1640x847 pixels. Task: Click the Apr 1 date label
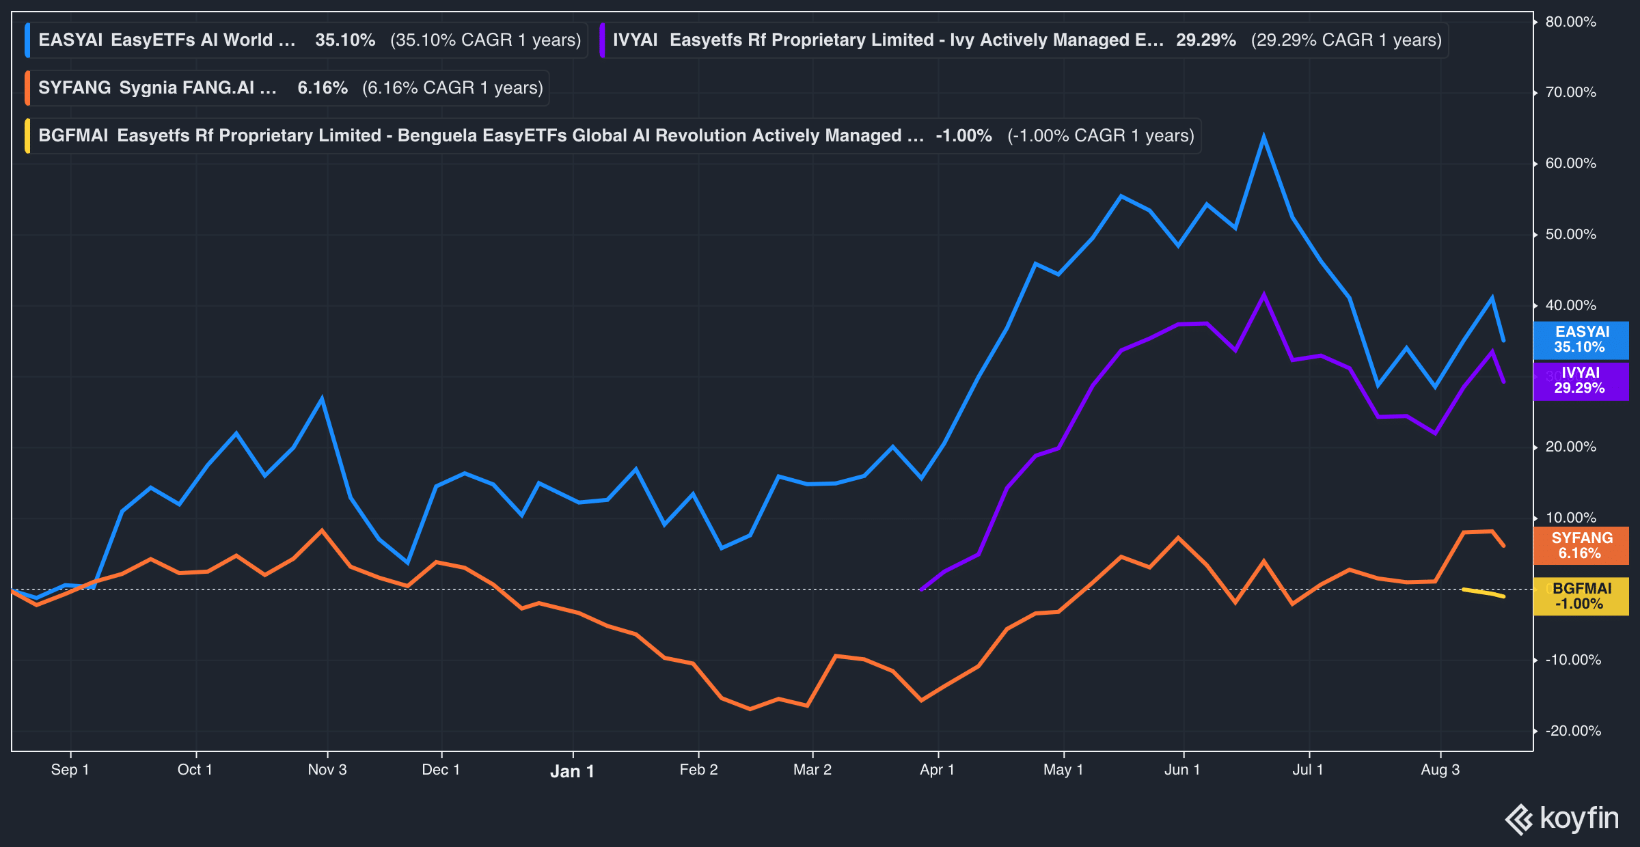click(x=937, y=770)
